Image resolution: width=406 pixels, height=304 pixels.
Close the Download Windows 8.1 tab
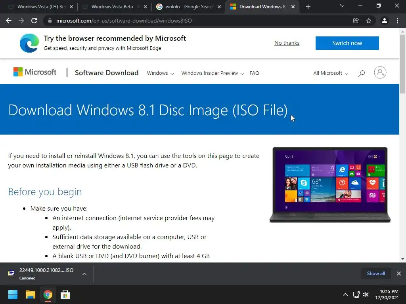[x=293, y=7]
